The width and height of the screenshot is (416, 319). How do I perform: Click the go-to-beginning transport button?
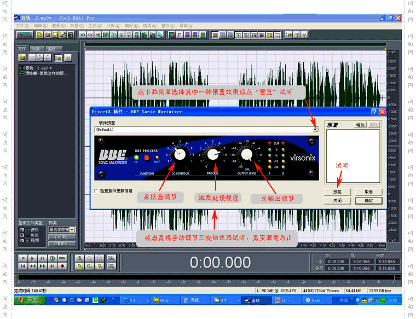(x=23, y=266)
